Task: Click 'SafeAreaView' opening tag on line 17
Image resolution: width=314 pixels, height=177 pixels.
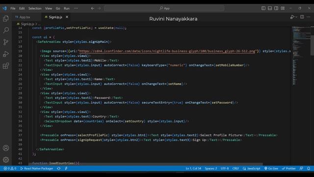Action: 49,42
